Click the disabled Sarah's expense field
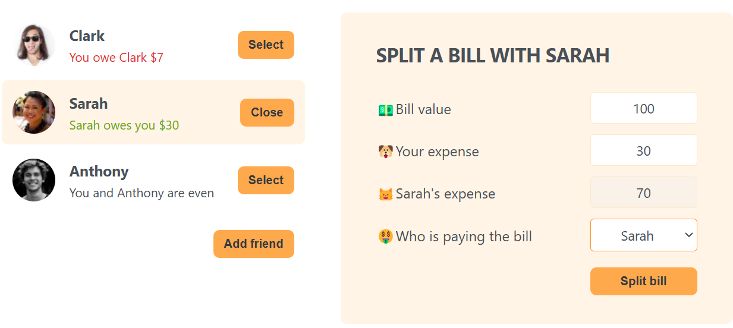The image size is (733, 328). (x=643, y=193)
